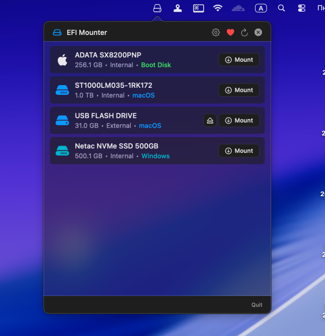Click macOS label under USB FLASH DRIVE
The height and width of the screenshot is (336, 325).
point(150,126)
